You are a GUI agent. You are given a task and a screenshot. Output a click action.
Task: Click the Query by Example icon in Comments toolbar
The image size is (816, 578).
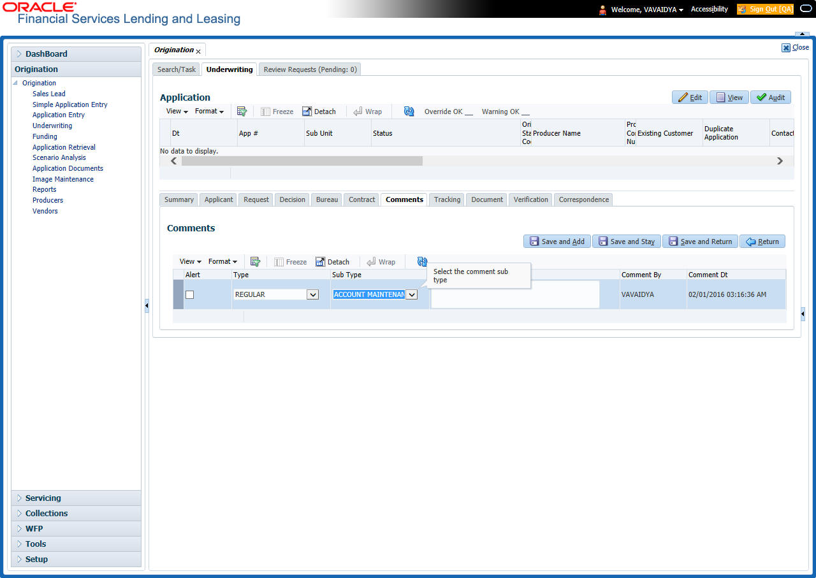click(x=255, y=262)
